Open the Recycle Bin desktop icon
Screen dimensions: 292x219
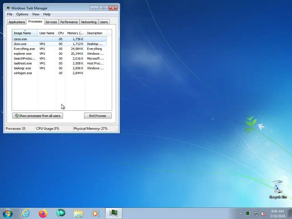278,189
